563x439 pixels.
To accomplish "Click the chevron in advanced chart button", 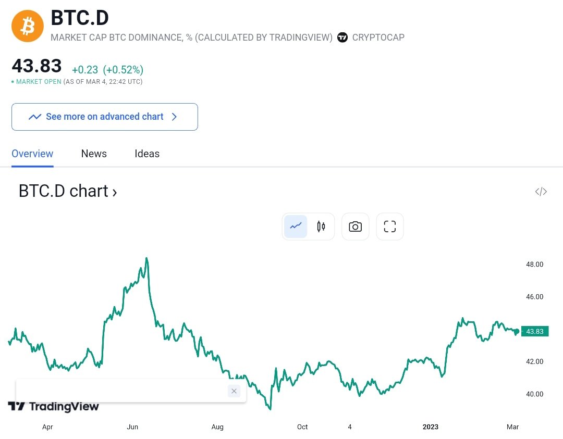I will point(175,117).
